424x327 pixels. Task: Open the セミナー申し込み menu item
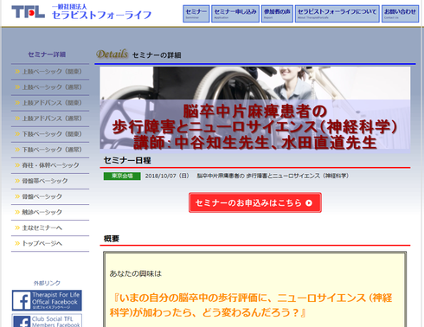[235, 14]
